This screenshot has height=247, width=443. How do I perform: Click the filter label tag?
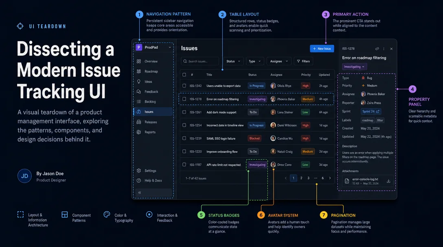click(x=380, y=120)
